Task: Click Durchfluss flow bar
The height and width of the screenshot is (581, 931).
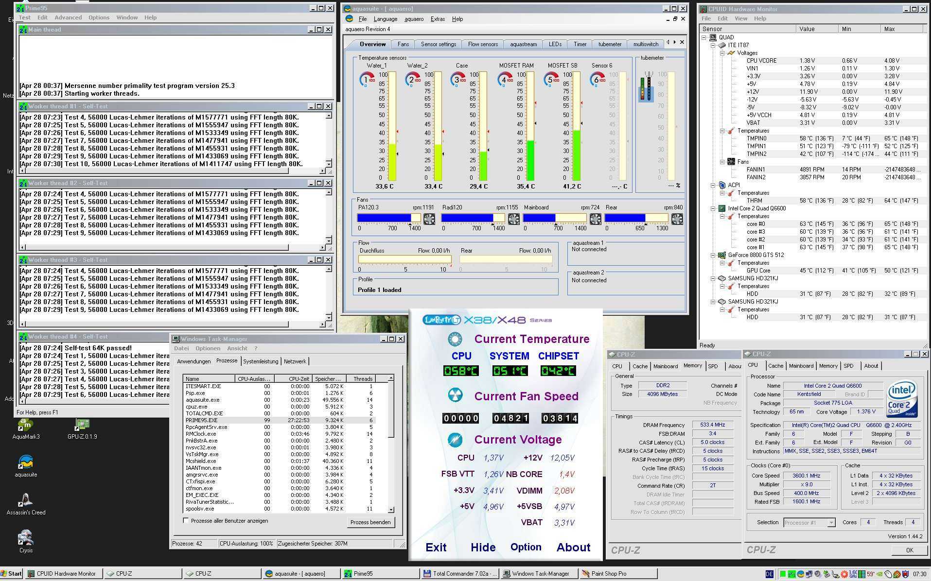Action: (x=405, y=259)
